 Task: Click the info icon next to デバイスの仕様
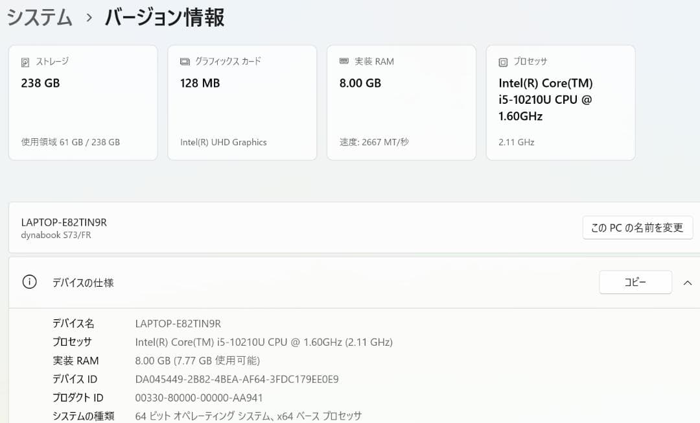29,282
